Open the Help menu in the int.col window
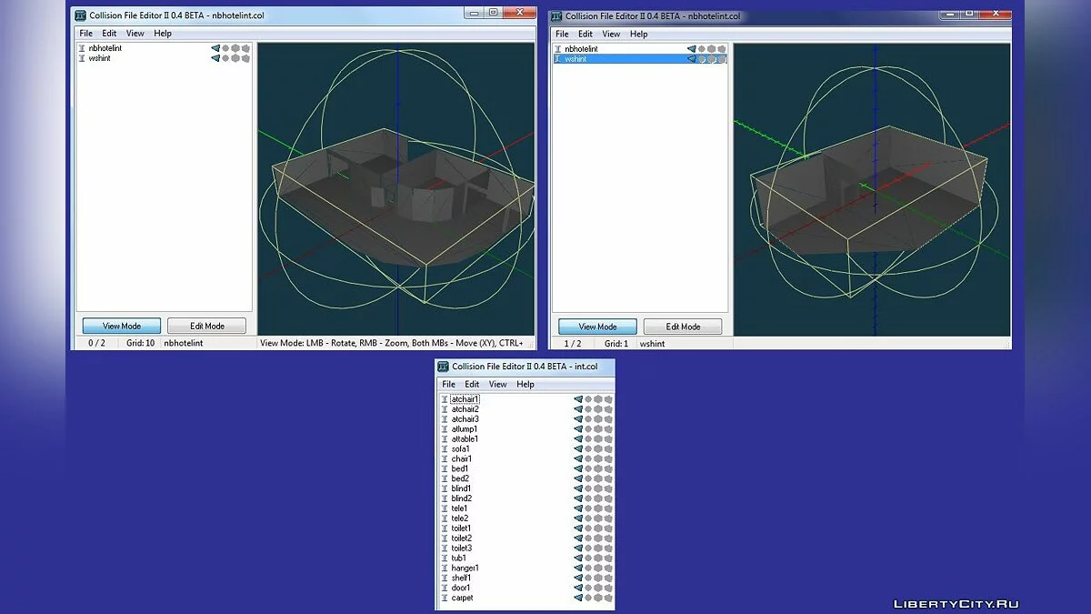 pos(525,385)
